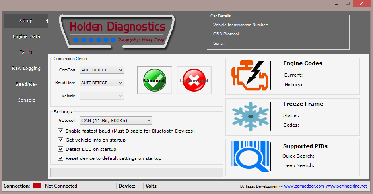Click the green Connect checkmark button
Image resolution: width=373 pixels, height=194 pixels.
(155, 80)
